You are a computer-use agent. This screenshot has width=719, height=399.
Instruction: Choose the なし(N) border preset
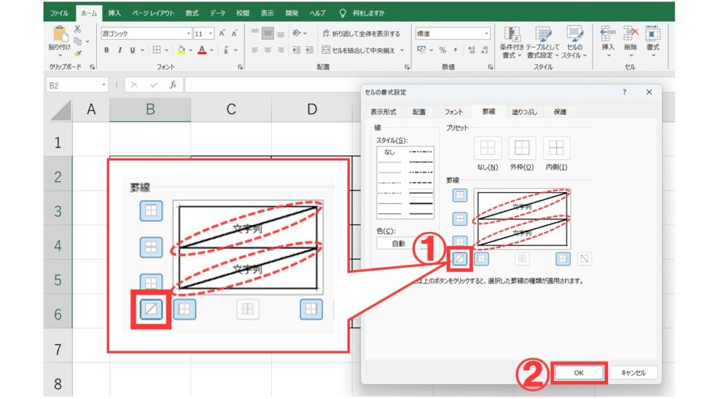tap(487, 148)
